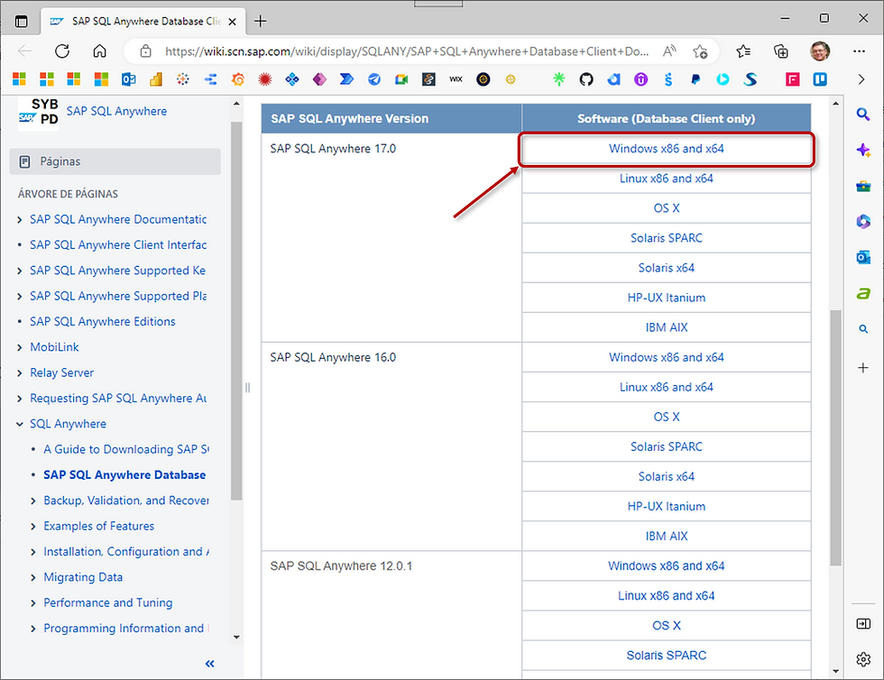Open the Tools briefcase icon in sidebar
The height and width of the screenshot is (680, 884).
click(863, 186)
